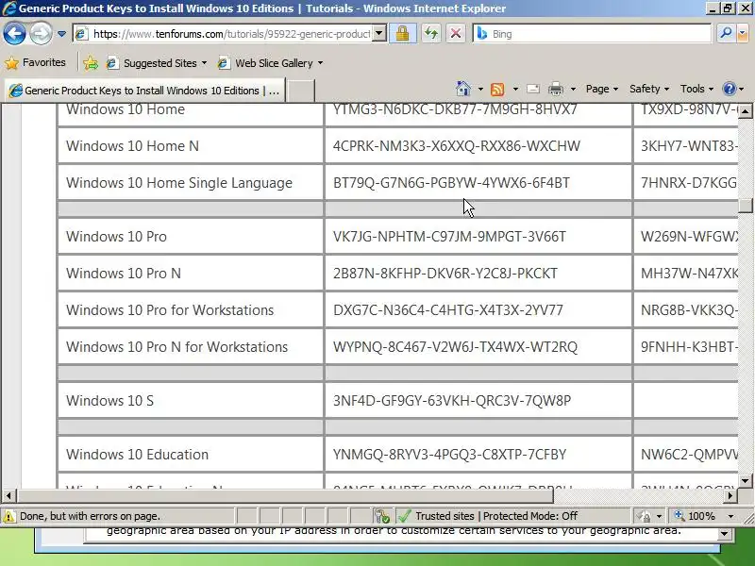Click Windows 10 Home Single Language cell
755x566 pixels.
coord(191,183)
